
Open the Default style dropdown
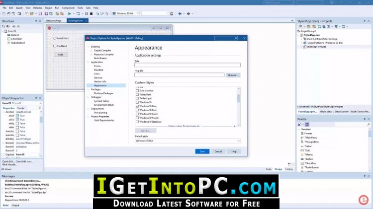238,141
